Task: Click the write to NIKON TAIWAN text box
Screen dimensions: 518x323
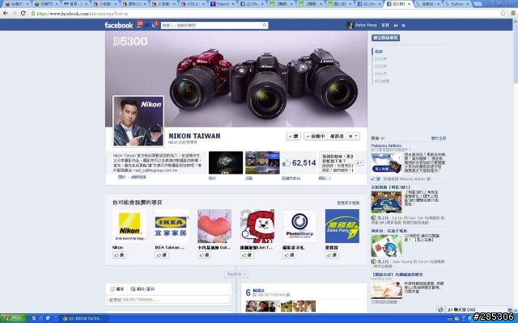Action: [168, 300]
